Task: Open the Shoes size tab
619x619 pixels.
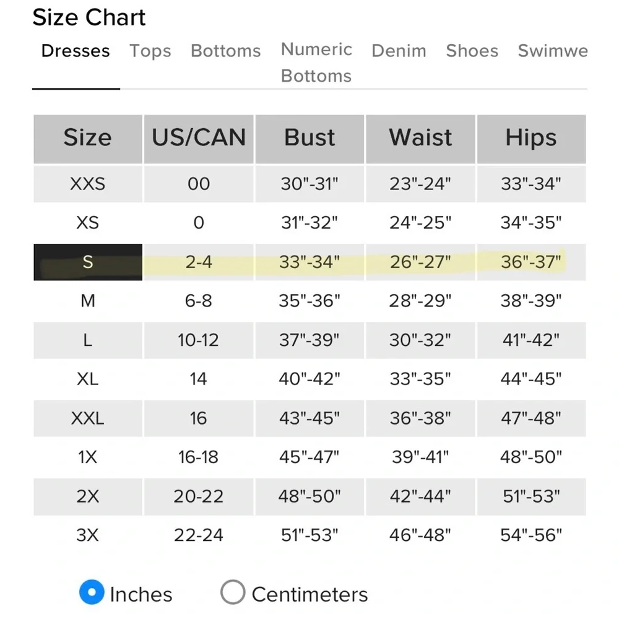Action: point(472,51)
